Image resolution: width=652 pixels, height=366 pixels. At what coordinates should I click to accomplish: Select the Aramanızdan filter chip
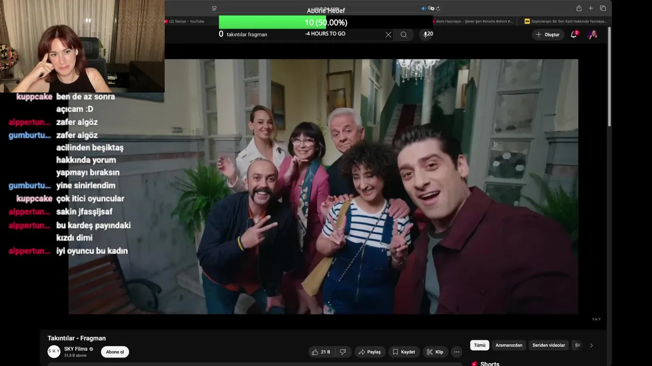coord(509,345)
